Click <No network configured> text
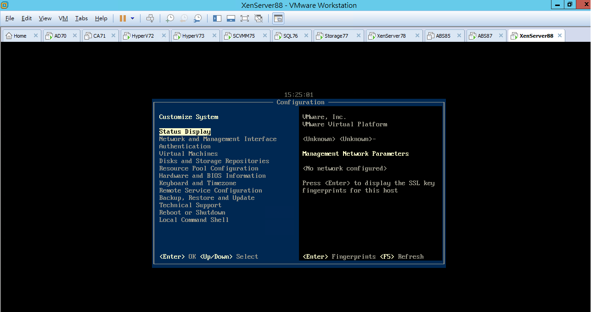 [x=344, y=168]
